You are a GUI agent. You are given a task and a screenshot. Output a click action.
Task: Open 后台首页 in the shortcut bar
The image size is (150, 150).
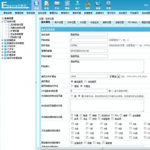point(123,13)
